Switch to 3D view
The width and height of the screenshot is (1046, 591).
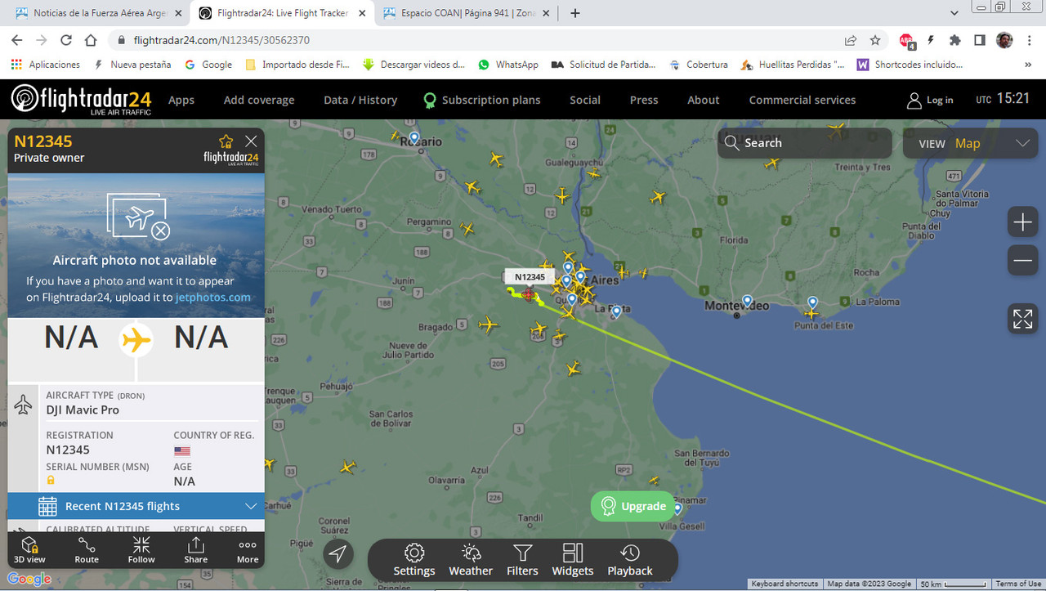click(x=29, y=550)
